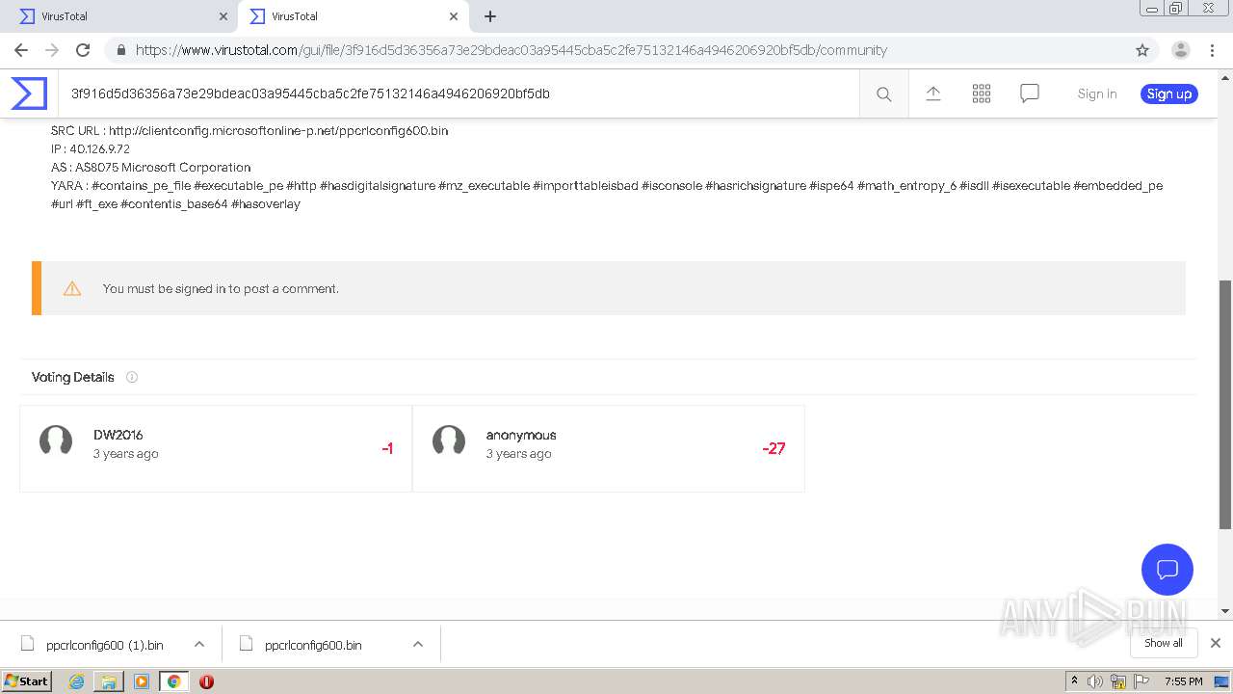The image size is (1233, 694).
Task: Click the search magnifier icon
Action: (883, 93)
